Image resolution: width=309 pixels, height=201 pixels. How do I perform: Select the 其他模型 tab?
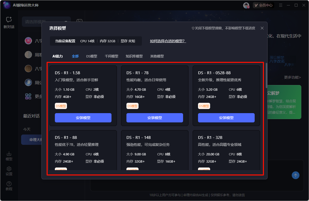[x=157, y=56]
